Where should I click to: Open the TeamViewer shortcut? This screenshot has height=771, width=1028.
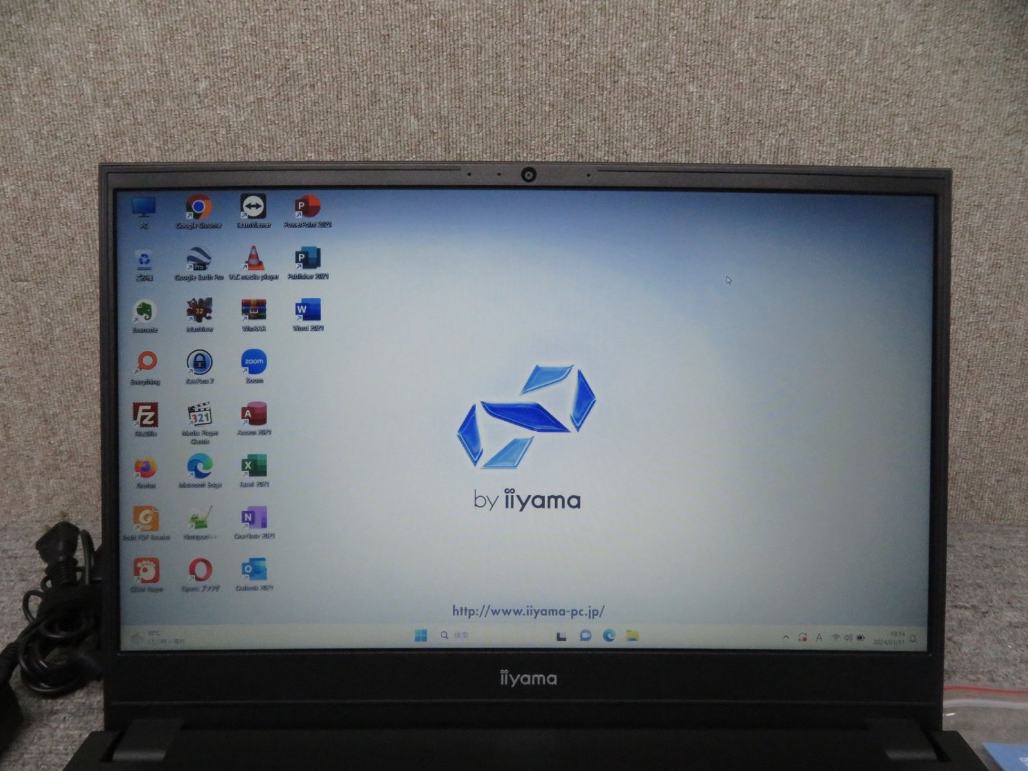click(x=253, y=211)
